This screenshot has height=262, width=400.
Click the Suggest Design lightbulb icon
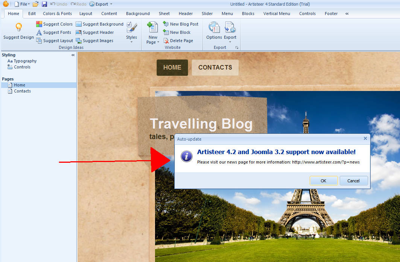coord(18,28)
